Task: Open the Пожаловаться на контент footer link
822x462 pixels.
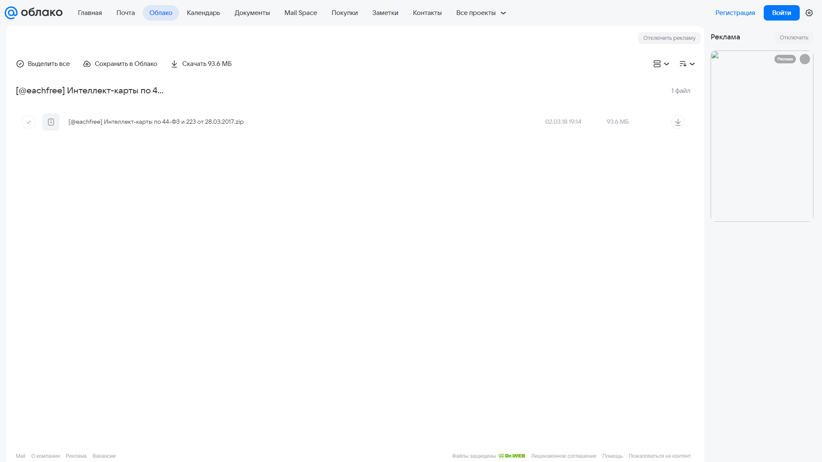Action: pos(660,456)
